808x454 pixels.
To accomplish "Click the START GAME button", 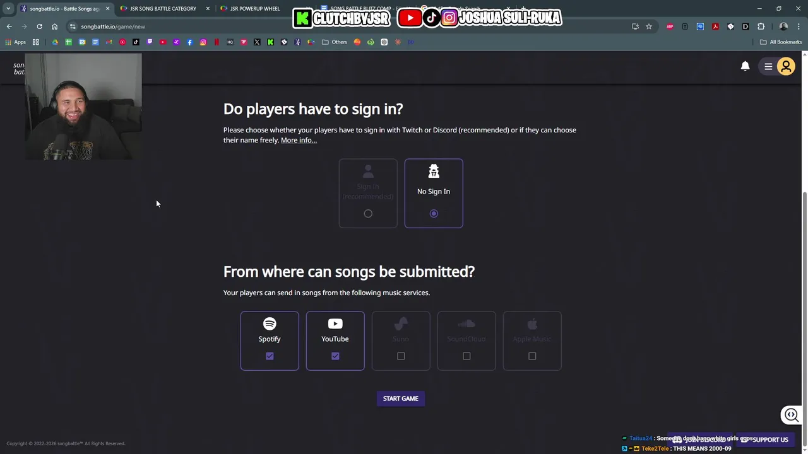I will coord(401,399).
